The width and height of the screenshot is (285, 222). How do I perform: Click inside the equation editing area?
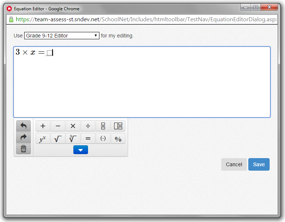pyautogui.click(x=142, y=84)
